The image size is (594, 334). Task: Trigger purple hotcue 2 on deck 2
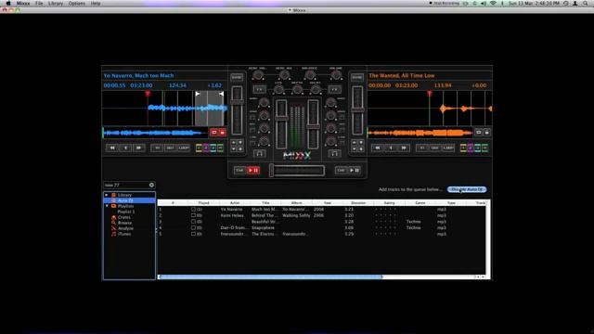(471, 148)
